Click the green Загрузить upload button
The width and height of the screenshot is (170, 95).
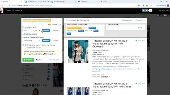28,60
